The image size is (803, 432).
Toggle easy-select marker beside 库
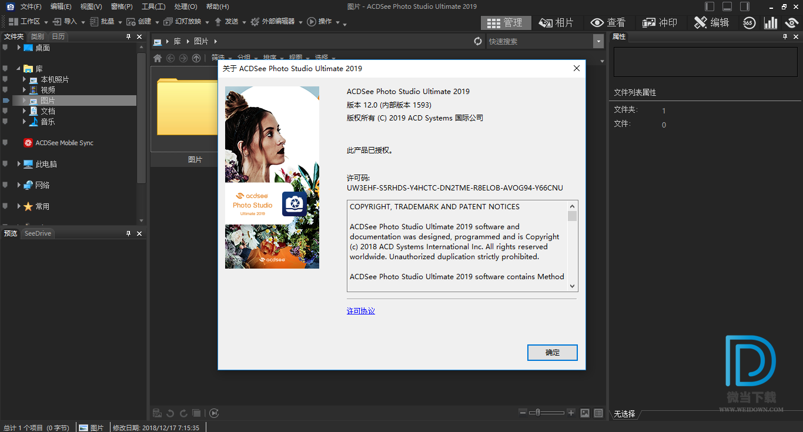(x=5, y=69)
